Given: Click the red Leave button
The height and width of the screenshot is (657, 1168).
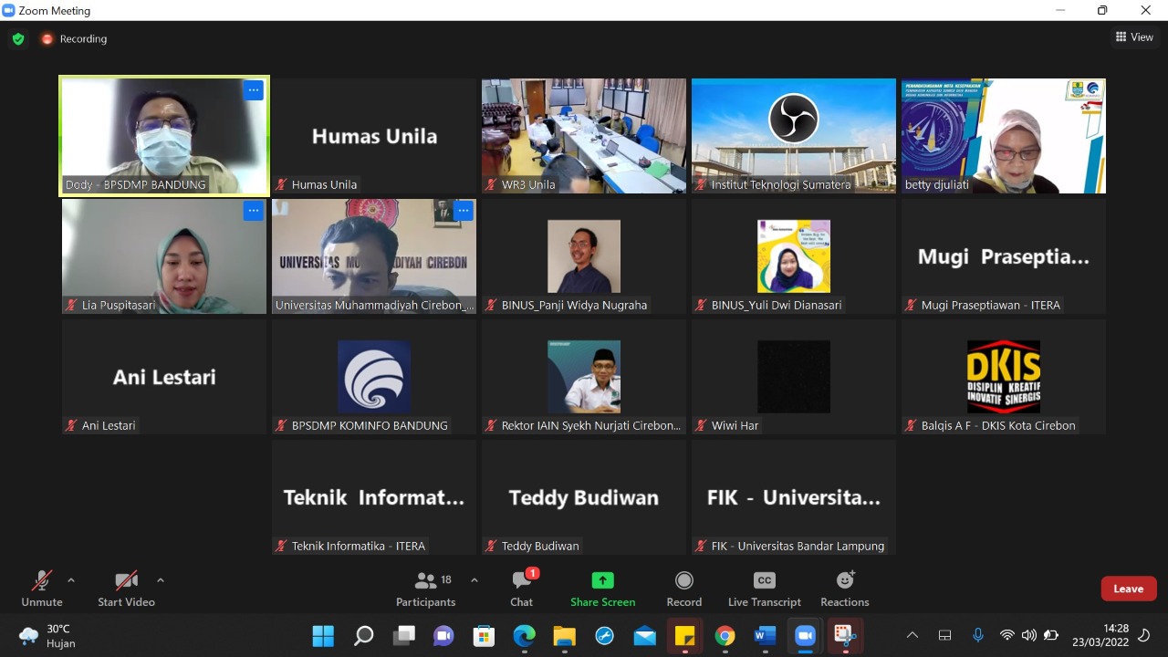Looking at the screenshot, I should 1128,589.
